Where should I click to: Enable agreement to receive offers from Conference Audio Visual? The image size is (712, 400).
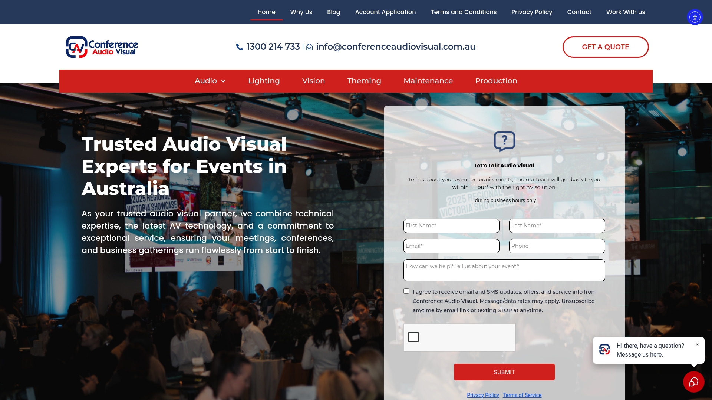[406, 291]
